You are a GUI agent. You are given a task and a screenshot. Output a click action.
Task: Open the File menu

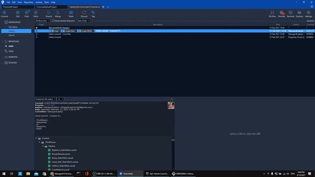click(x=8, y=2)
